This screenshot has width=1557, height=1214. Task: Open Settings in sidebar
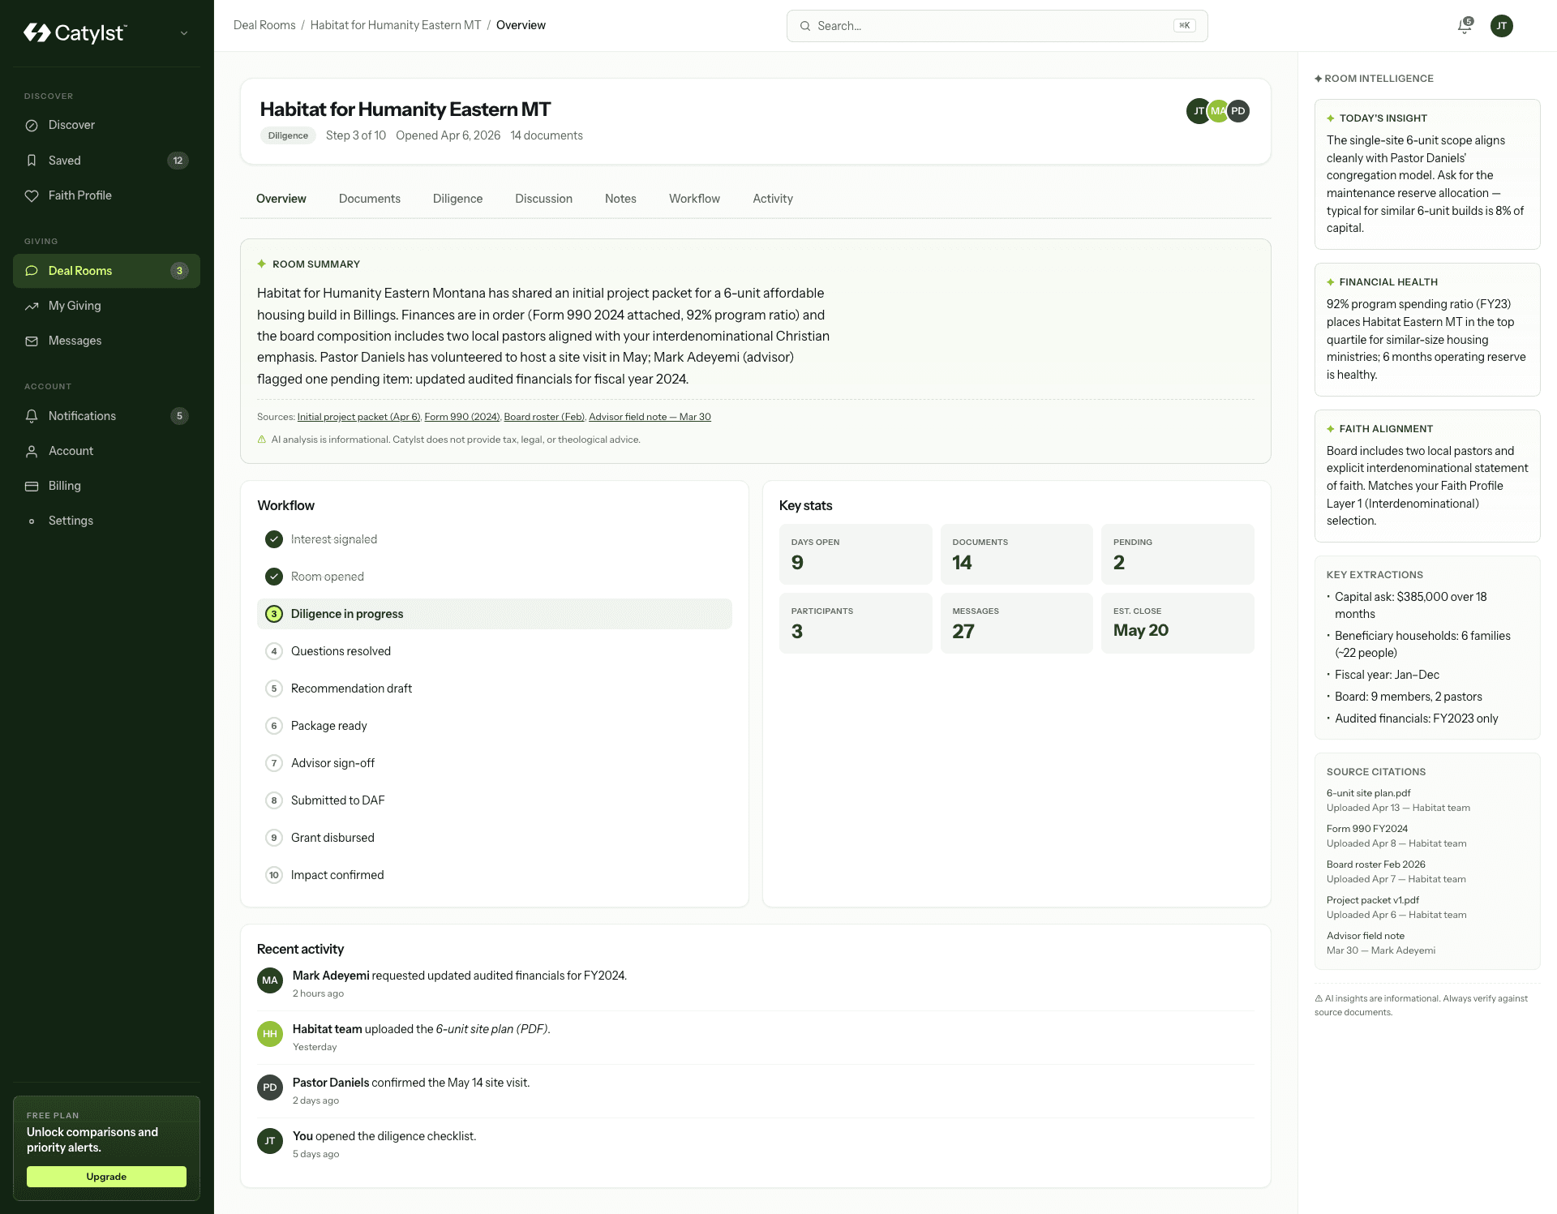(x=106, y=521)
